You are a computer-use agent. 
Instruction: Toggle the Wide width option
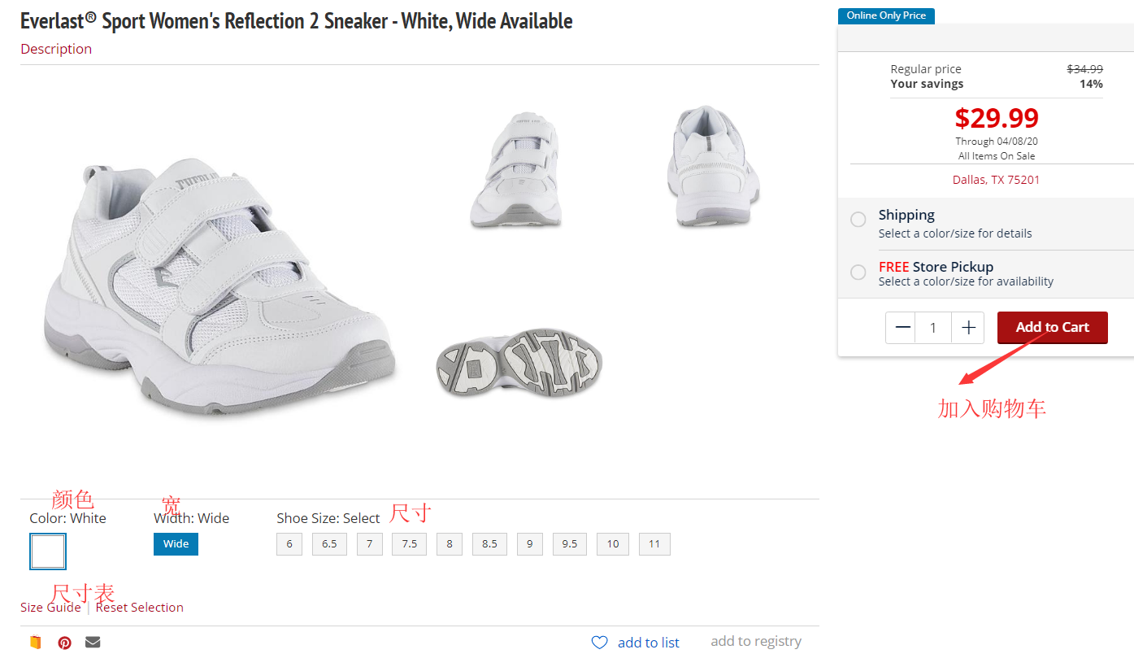(176, 544)
